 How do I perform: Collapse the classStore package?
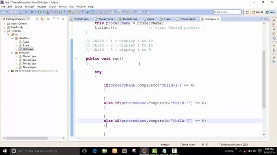[x=12, y=38]
